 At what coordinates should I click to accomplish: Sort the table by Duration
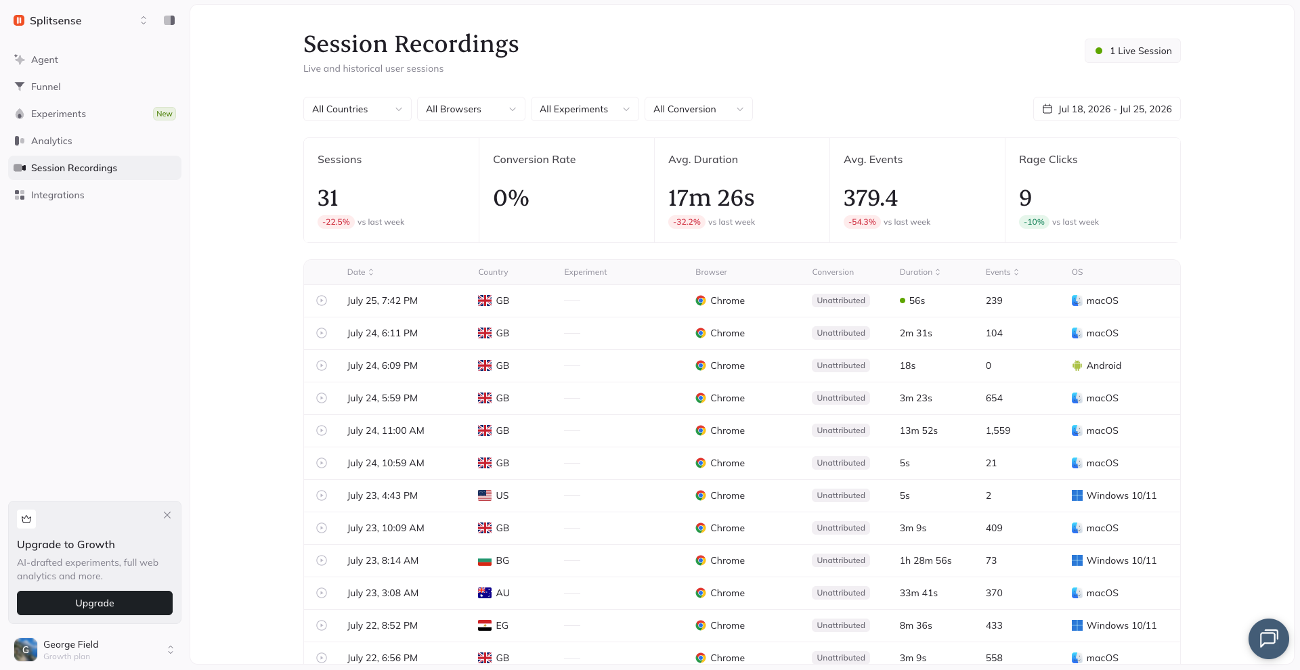click(x=920, y=272)
